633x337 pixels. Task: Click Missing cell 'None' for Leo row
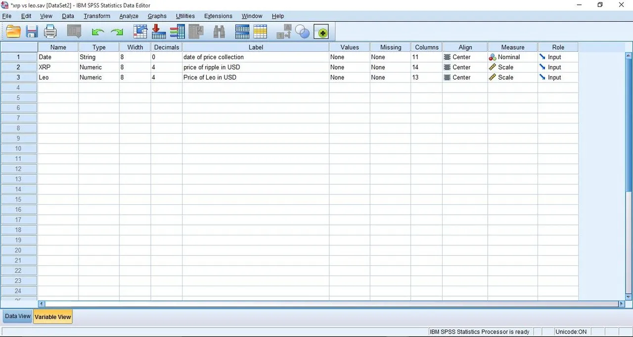click(390, 77)
